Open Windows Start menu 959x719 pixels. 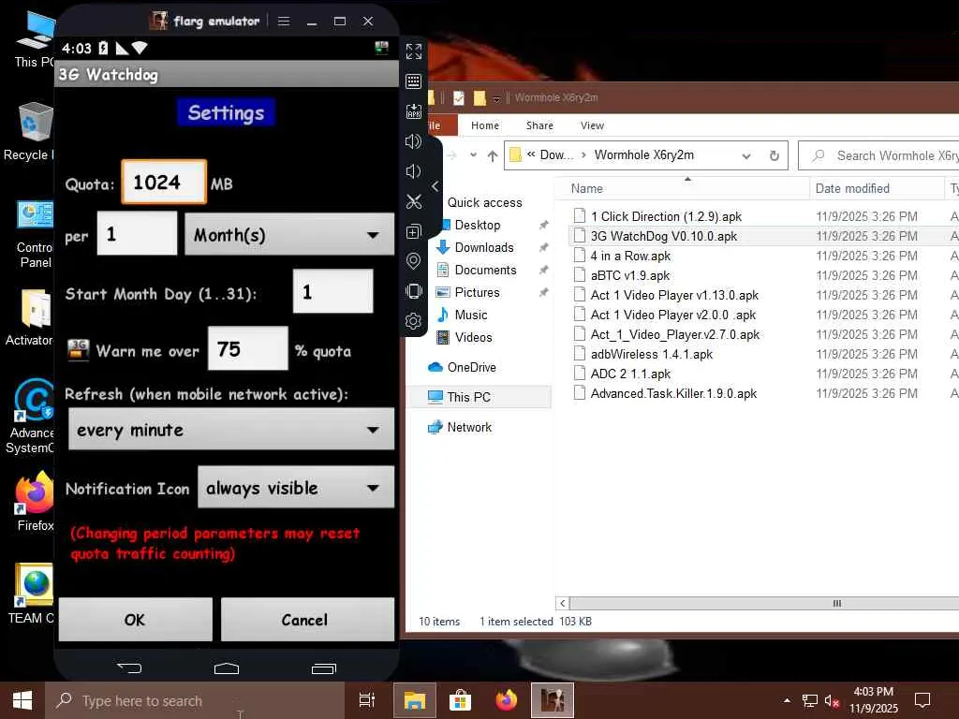click(22, 700)
